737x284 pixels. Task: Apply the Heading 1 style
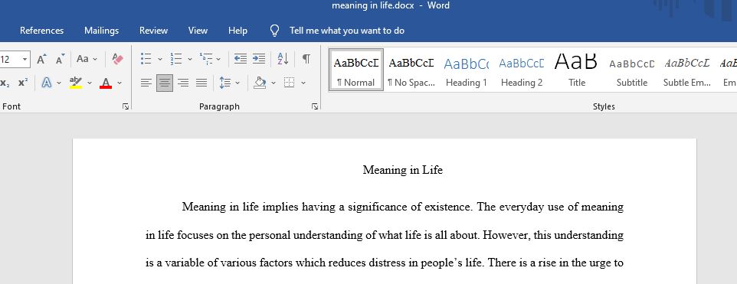click(x=467, y=70)
